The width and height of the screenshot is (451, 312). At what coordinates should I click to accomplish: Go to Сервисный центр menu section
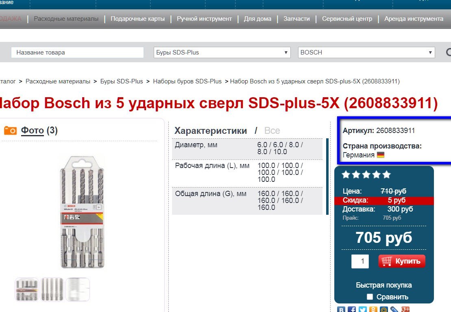click(347, 19)
